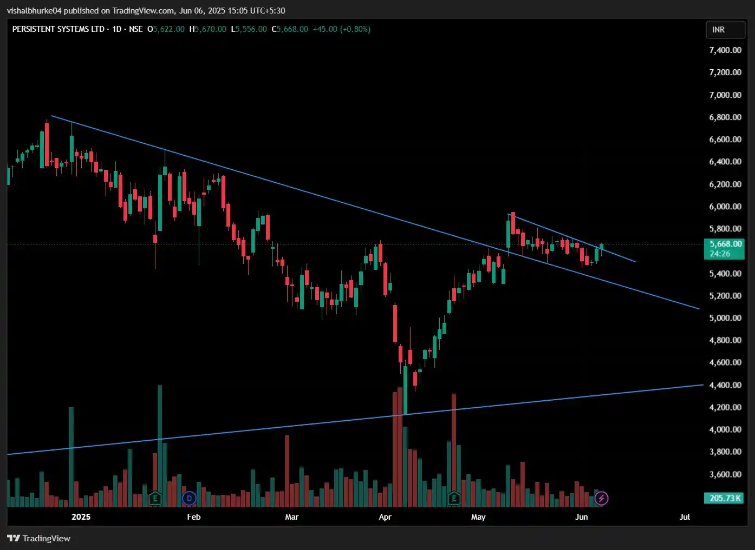Click the low value L5,556.00
The width and height of the screenshot is (755, 550).
(249, 29)
